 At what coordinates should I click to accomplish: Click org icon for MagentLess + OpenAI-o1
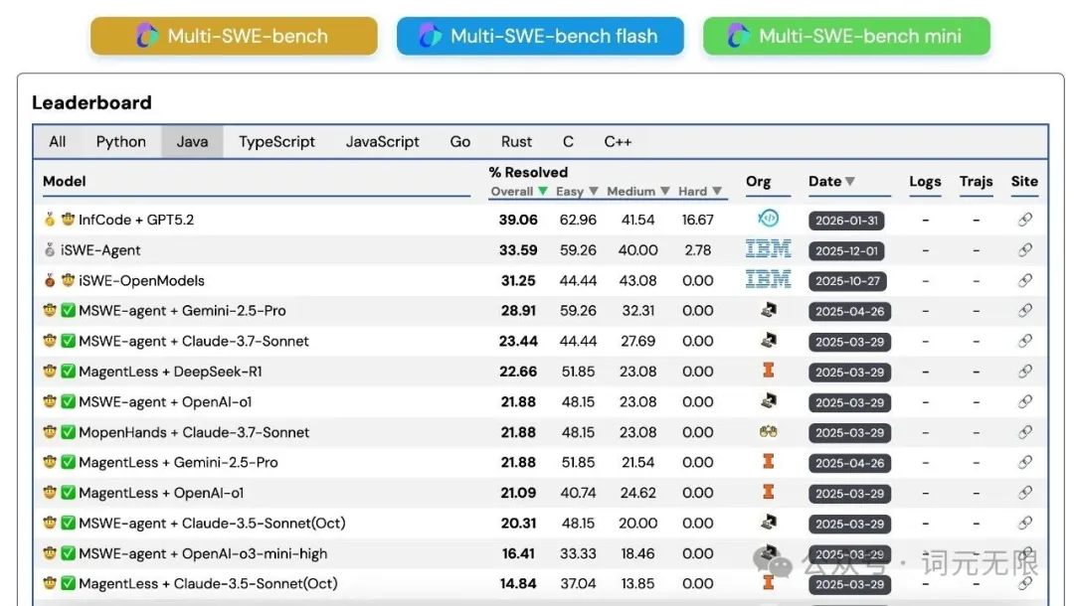pyautogui.click(x=769, y=492)
